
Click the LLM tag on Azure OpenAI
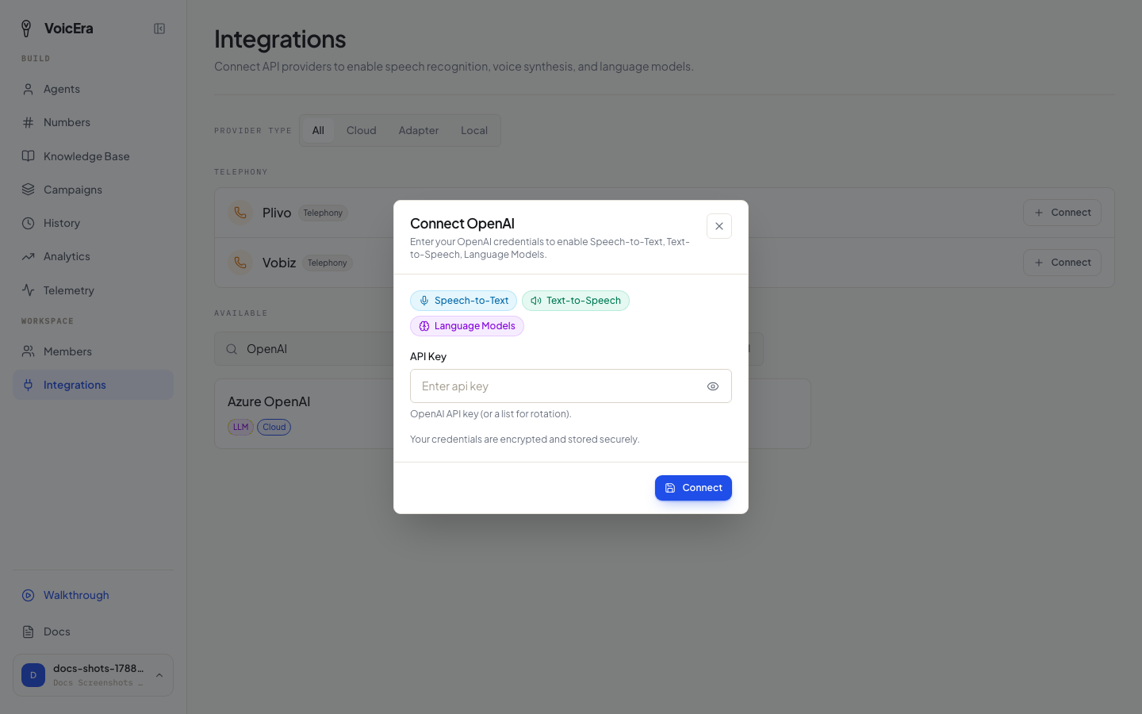240,427
